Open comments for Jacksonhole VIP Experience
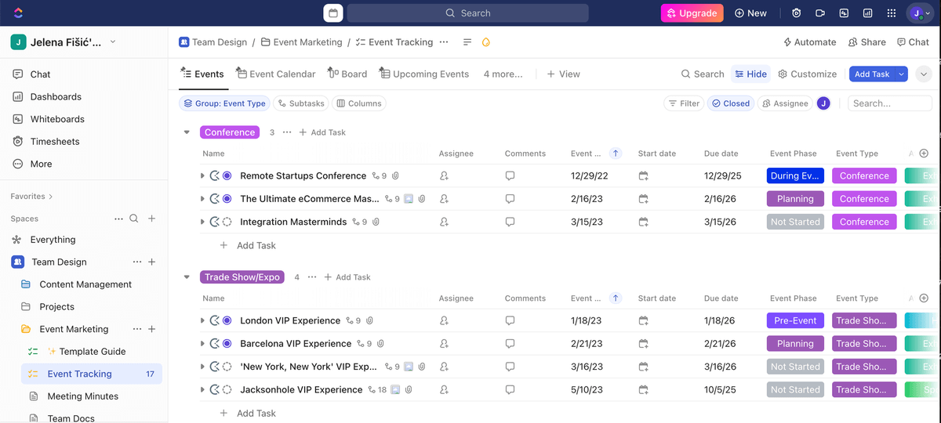Viewport: 941px width, 423px height. (x=510, y=389)
